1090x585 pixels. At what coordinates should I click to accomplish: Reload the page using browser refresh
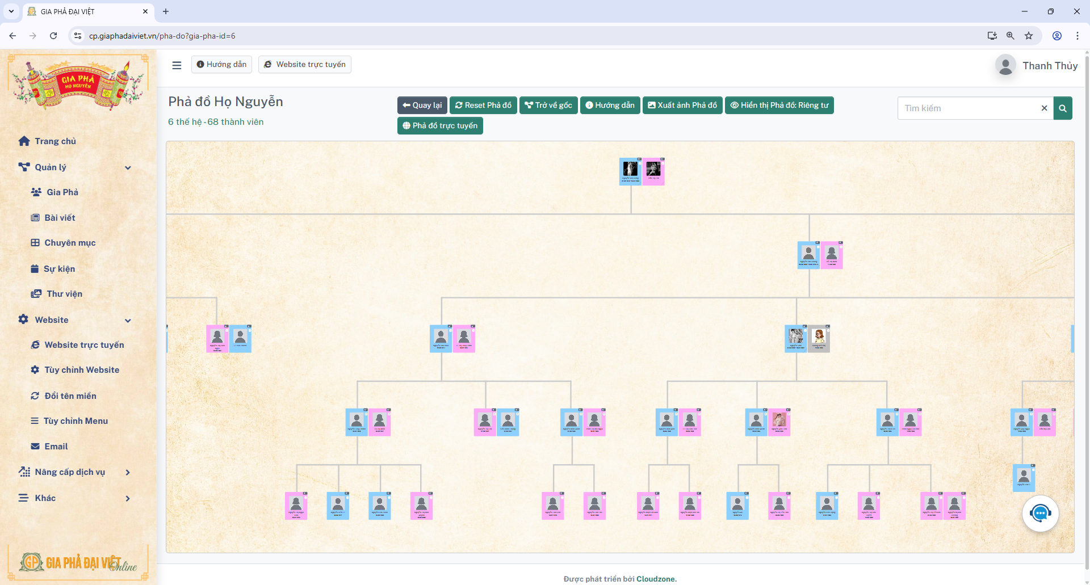tap(53, 36)
